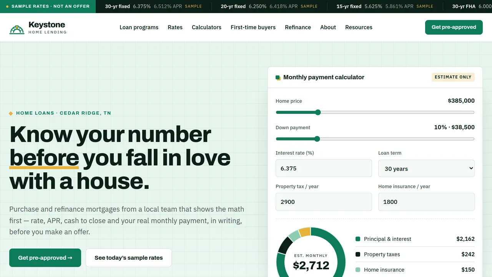The image size is (492, 277).
Task: Select Refinance in the navigation bar
Action: (298, 27)
